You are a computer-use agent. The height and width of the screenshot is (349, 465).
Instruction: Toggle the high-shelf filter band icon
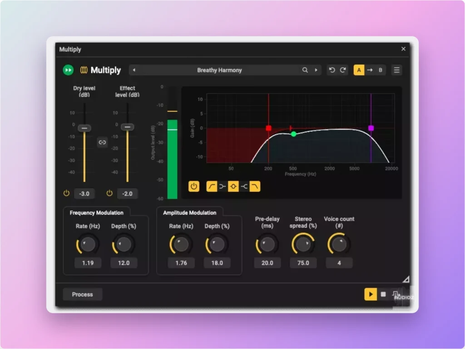[x=244, y=186]
